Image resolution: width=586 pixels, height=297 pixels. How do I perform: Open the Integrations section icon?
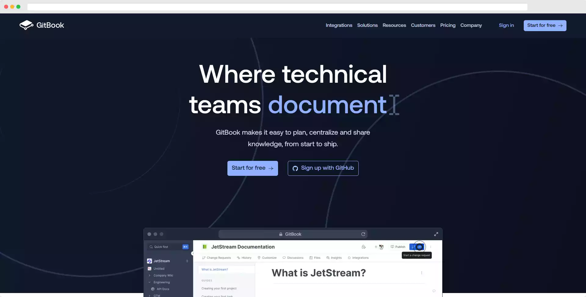tap(349, 258)
